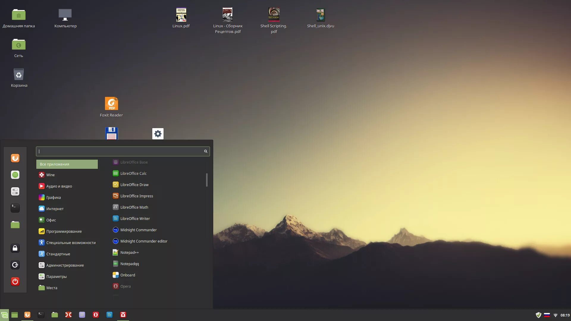Expand the Программирование category
The width and height of the screenshot is (571, 321).
[64, 231]
